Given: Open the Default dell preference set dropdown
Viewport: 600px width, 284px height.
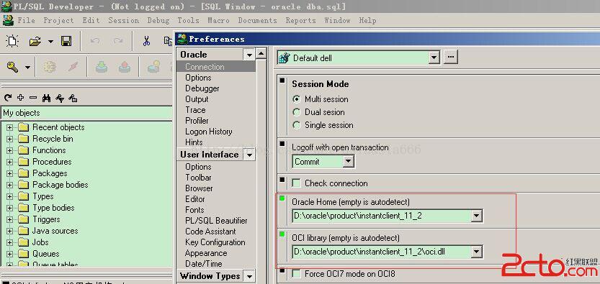Looking at the screenshot, I should coord(434,58).
